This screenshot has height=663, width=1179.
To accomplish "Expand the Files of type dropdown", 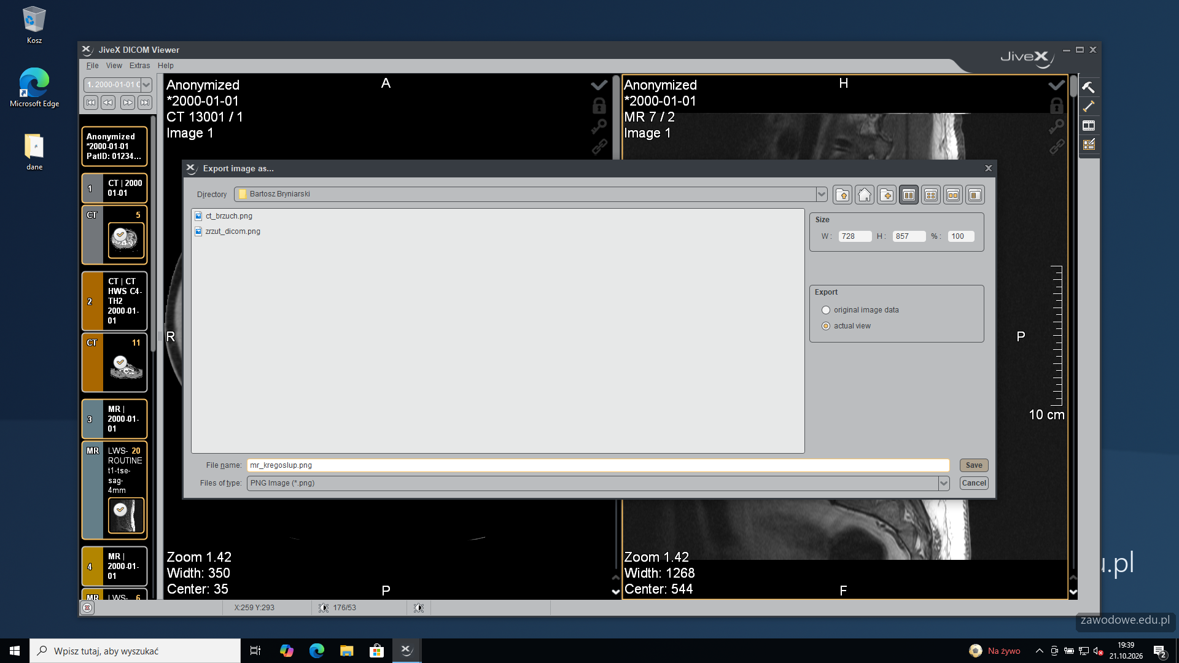I will click(944, 483).
